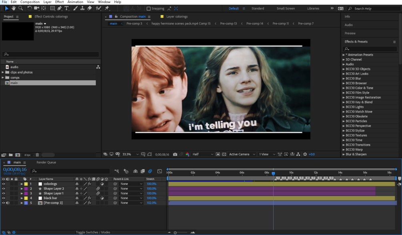Image resolution: width=402 pixels, height=235 pixels.
Task: Select the Pan Behind anchor point tool
Action: (44, 8)
